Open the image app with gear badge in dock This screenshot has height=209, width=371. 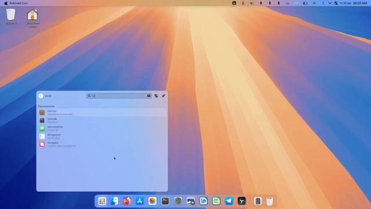(x=191, y=201)
